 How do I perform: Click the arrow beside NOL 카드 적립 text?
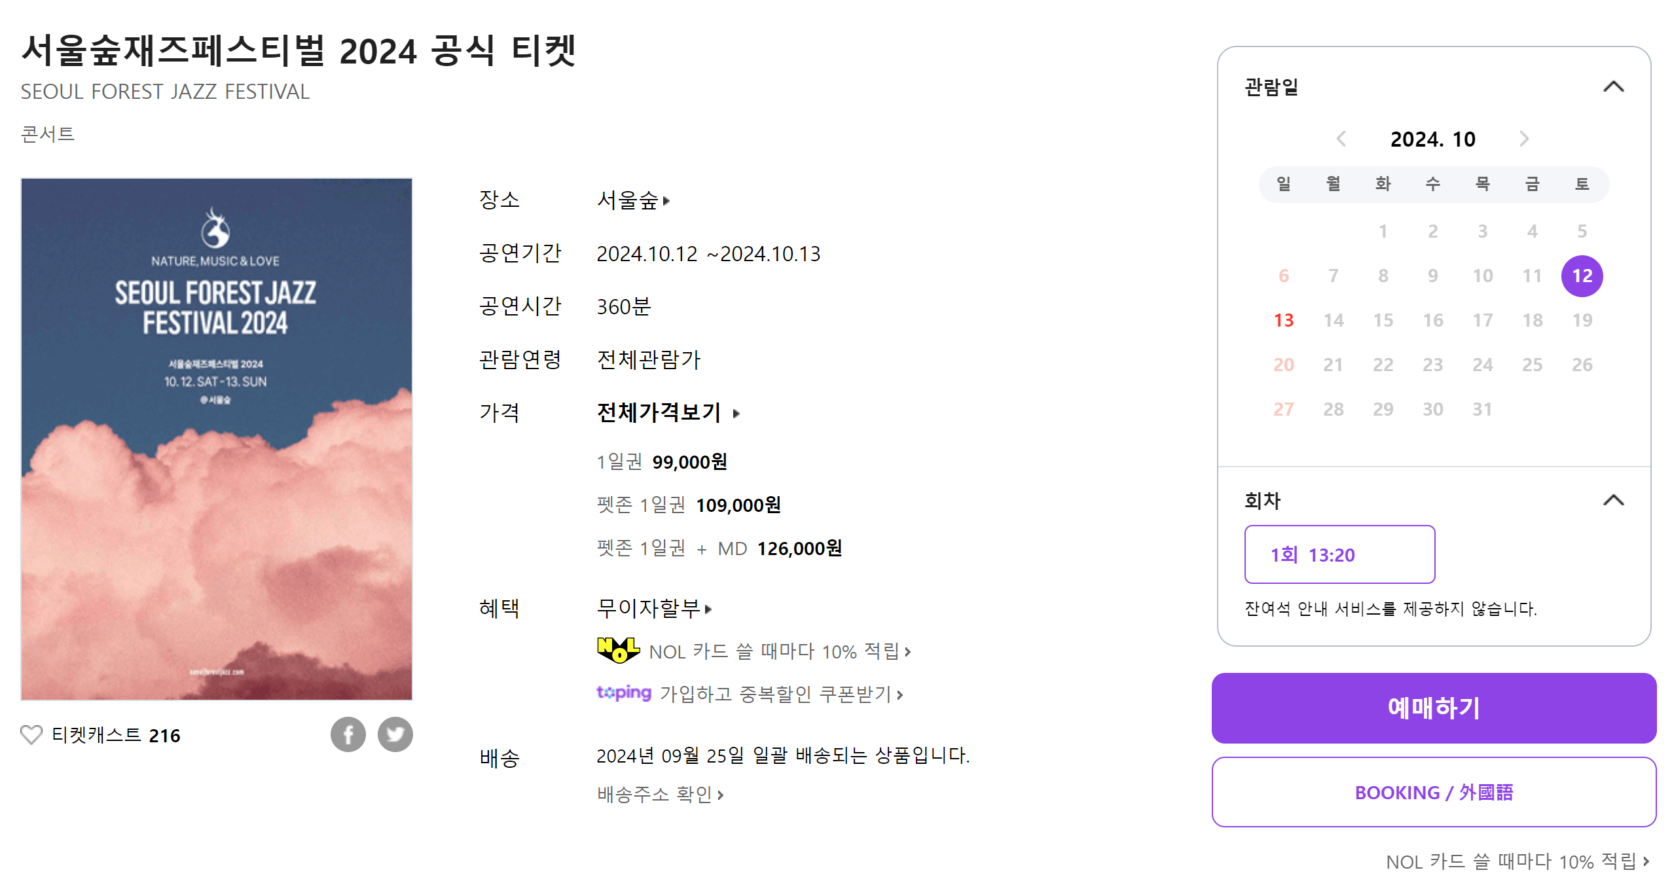908,652
